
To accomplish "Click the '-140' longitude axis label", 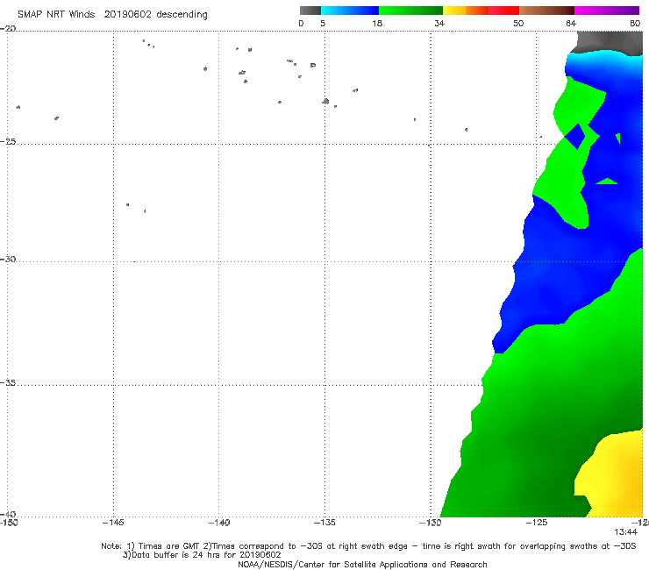I will (218, 523).
